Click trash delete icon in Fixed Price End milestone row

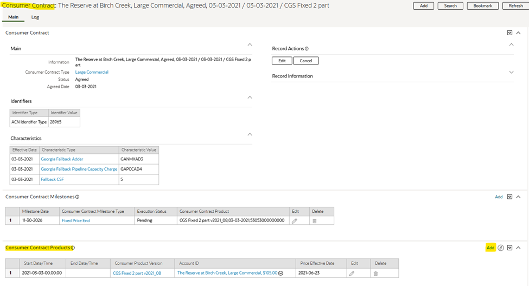tap(314, 221)
